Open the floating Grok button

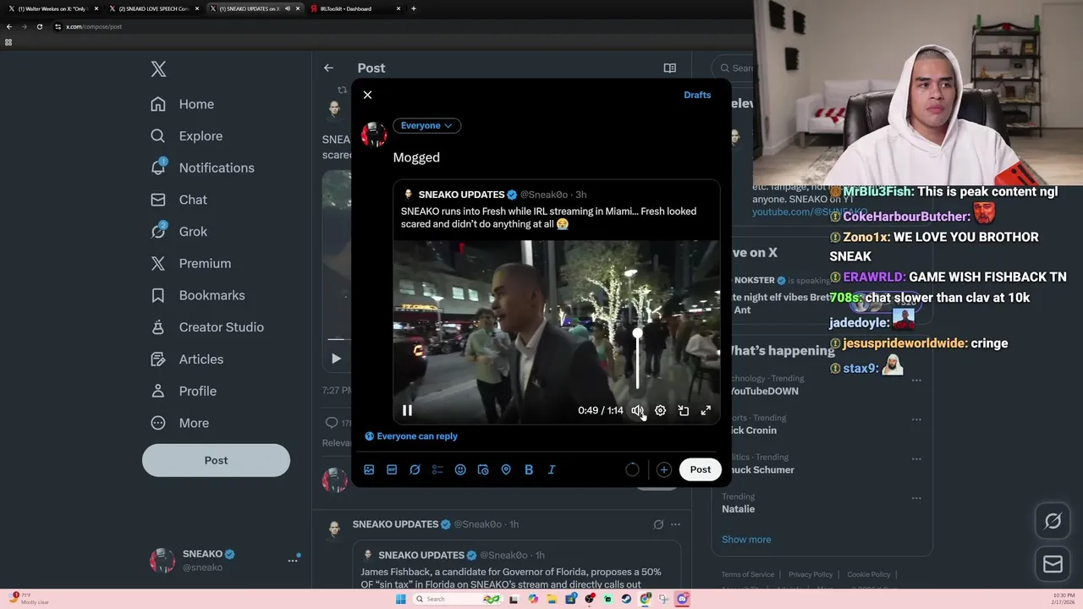[x=1053, y=522]
